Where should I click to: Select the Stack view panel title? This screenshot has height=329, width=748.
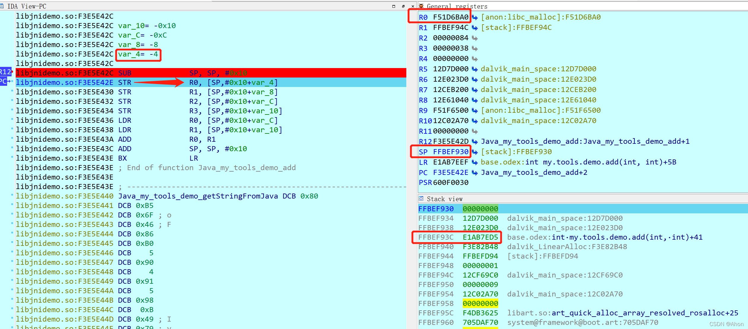point(445,199)
